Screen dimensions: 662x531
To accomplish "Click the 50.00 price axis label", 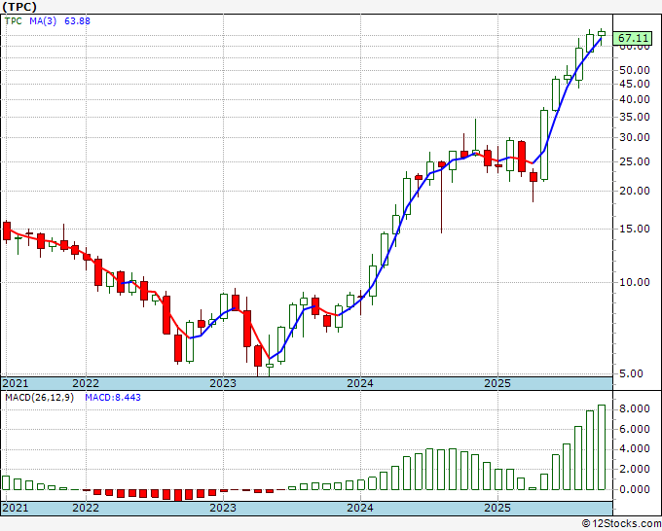I will click(635, 70).
